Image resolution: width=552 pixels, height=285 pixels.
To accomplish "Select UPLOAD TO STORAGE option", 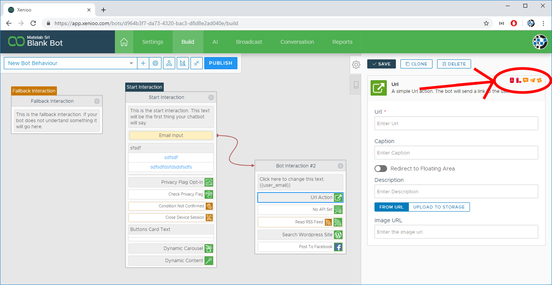I will 439,207.
